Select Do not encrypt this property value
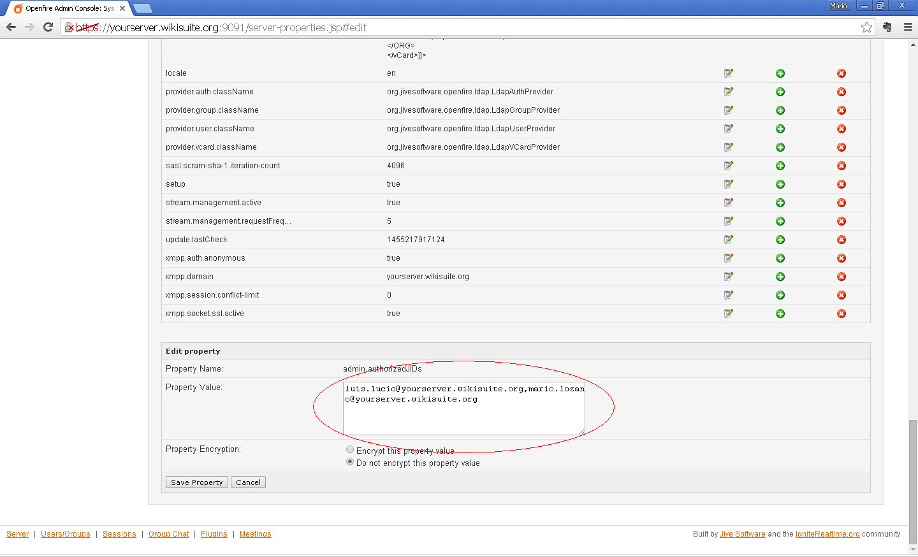Screen dimensions: 918x557 click(x=350, y=462)
